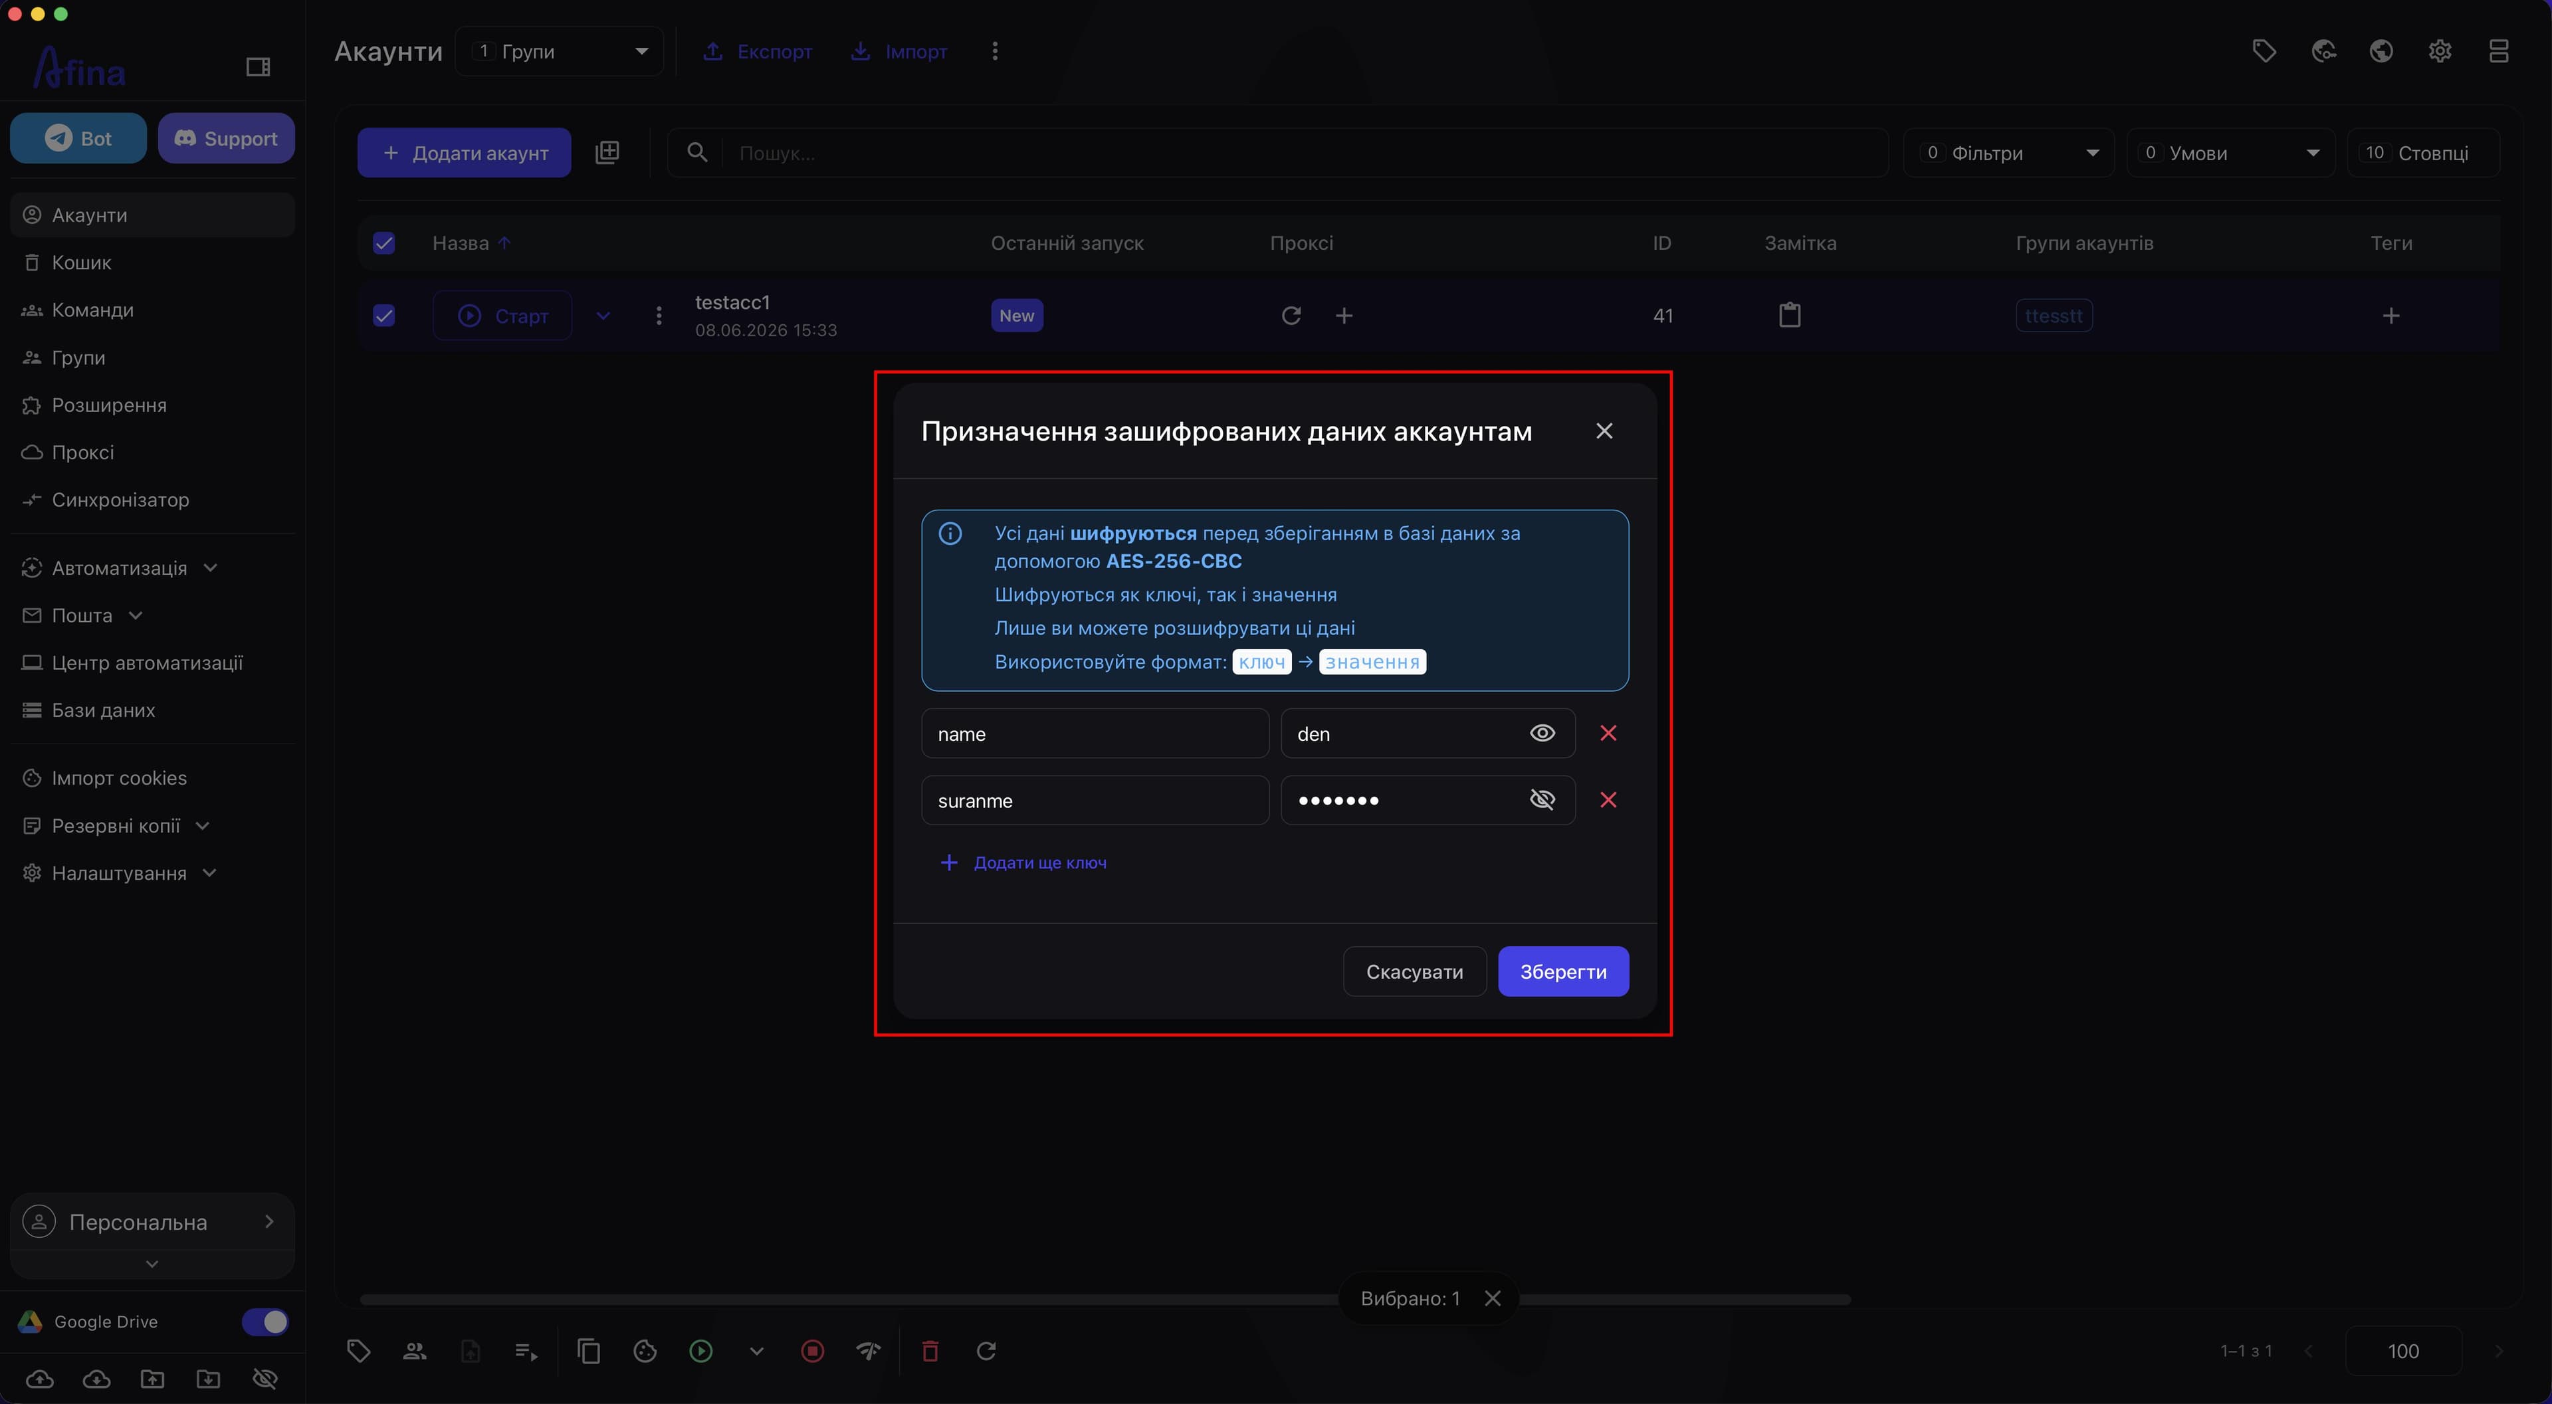
Task: Click the Скасувати button
Action: (x=1415, y=972)
